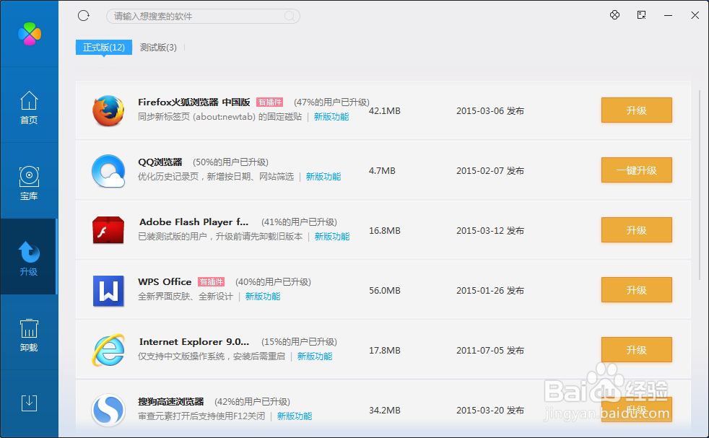Screen dimensions: 709x438
Task: Focus the software search input field
Action: coord(203,17)
